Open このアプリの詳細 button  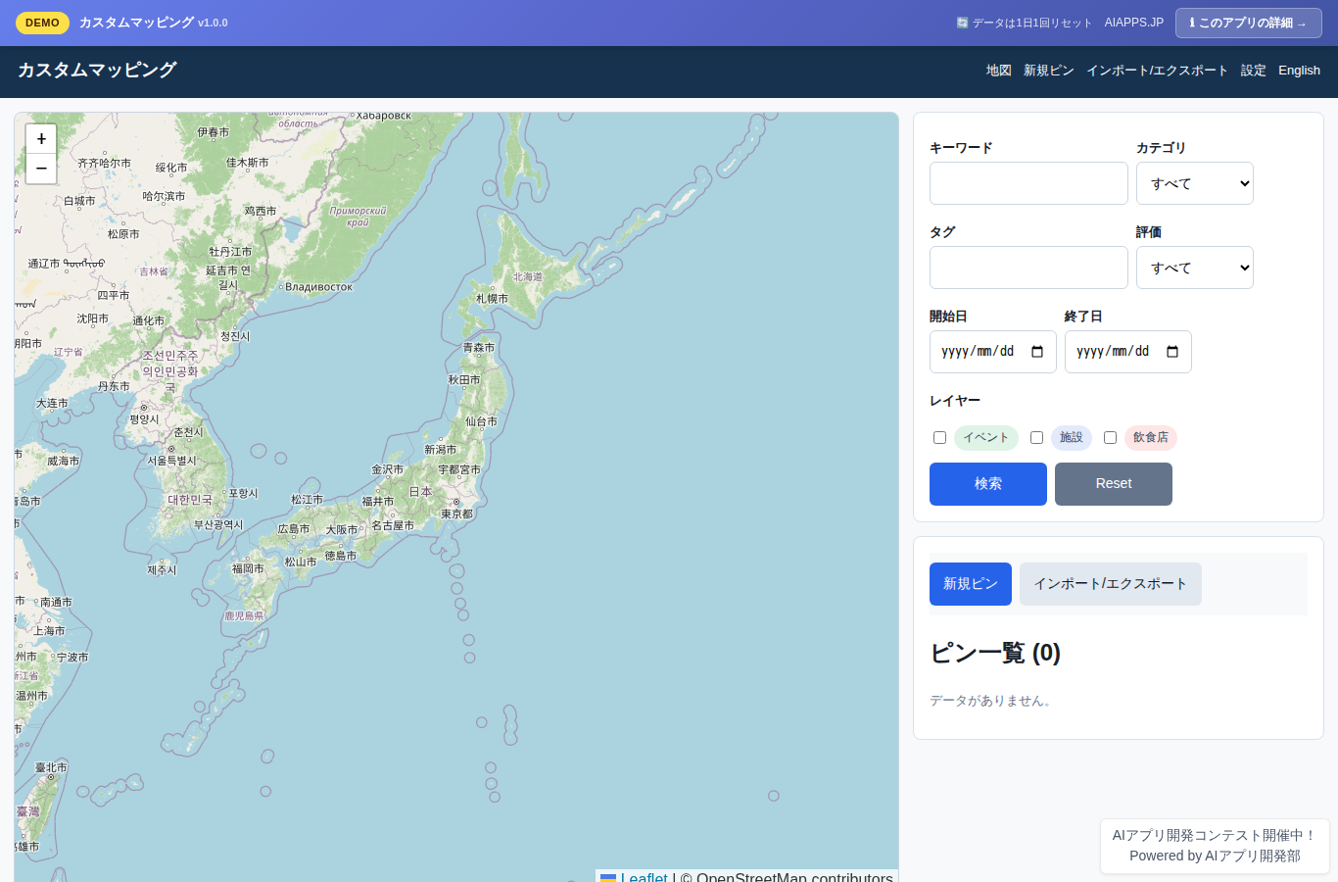pos(1249,23)
